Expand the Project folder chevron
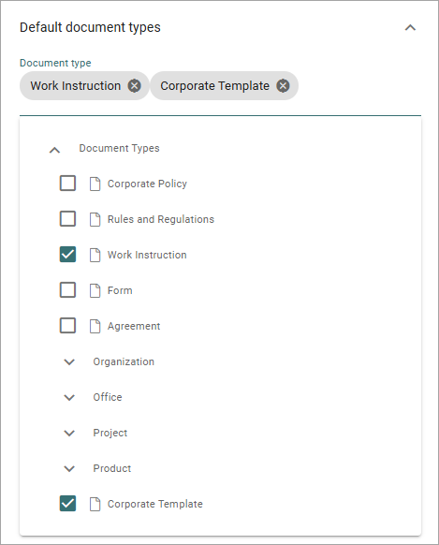439x545 pixels. point(69,433)
